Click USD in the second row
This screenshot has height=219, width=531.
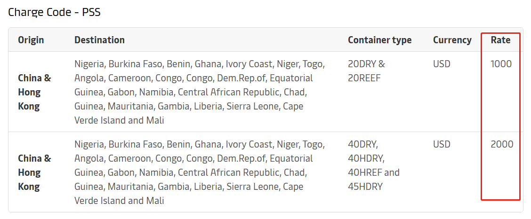click(x=442, y=144)
